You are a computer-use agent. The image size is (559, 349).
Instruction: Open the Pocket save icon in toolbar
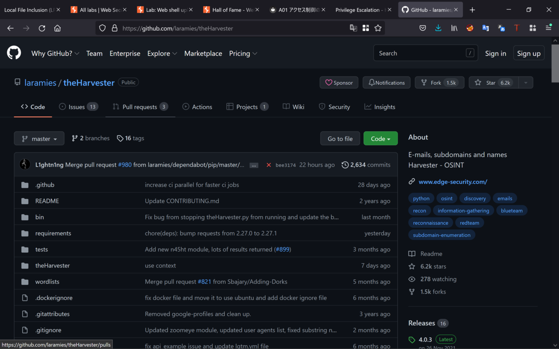point(423,28)
